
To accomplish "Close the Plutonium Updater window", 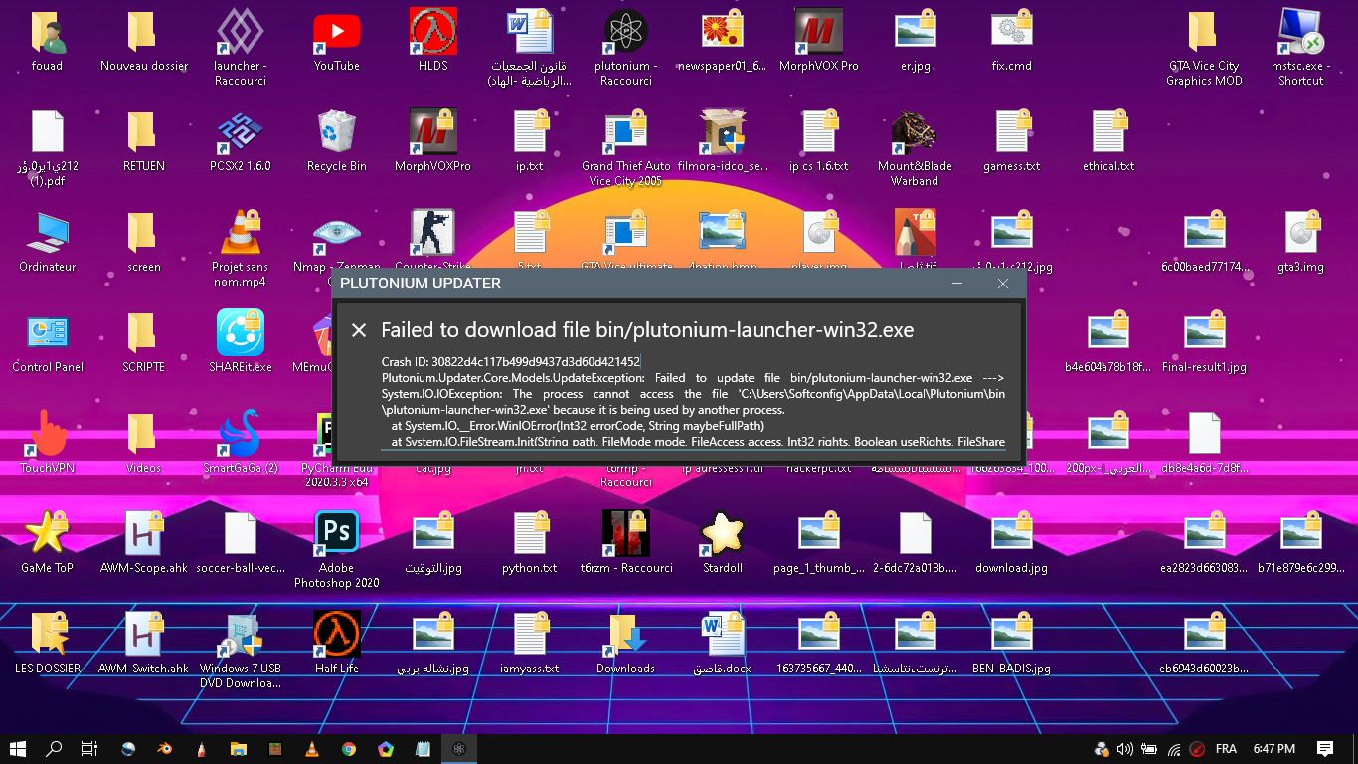I will (x=1003, y=284).
